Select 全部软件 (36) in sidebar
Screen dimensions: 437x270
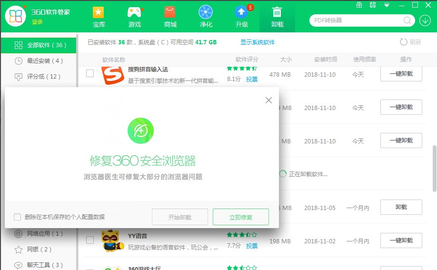[39, 45]
